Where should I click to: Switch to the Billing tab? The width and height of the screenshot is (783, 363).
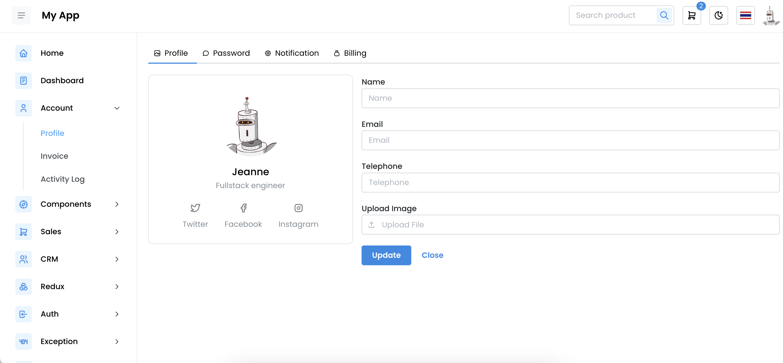[x=351, y=53]
